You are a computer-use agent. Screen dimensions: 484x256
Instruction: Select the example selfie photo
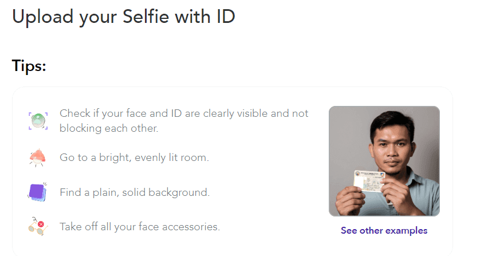pos(384,161)
